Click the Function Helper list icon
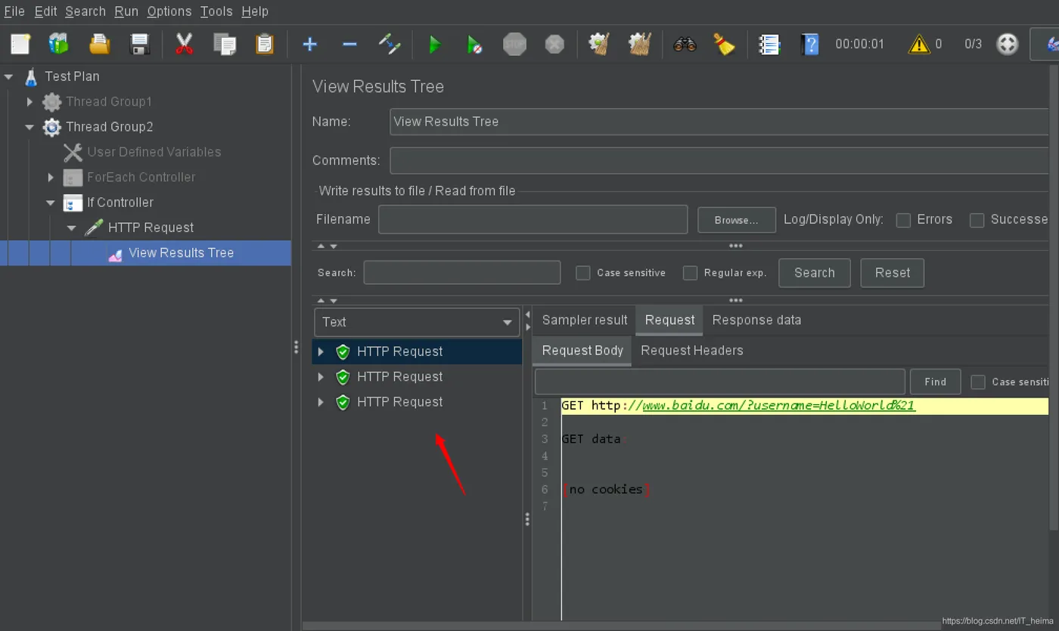1059x631 pixels. 769,45
